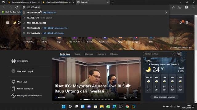Open the user profile avatar
The width and height of the screenshot is (197, 110).
[x=186, y=7]
